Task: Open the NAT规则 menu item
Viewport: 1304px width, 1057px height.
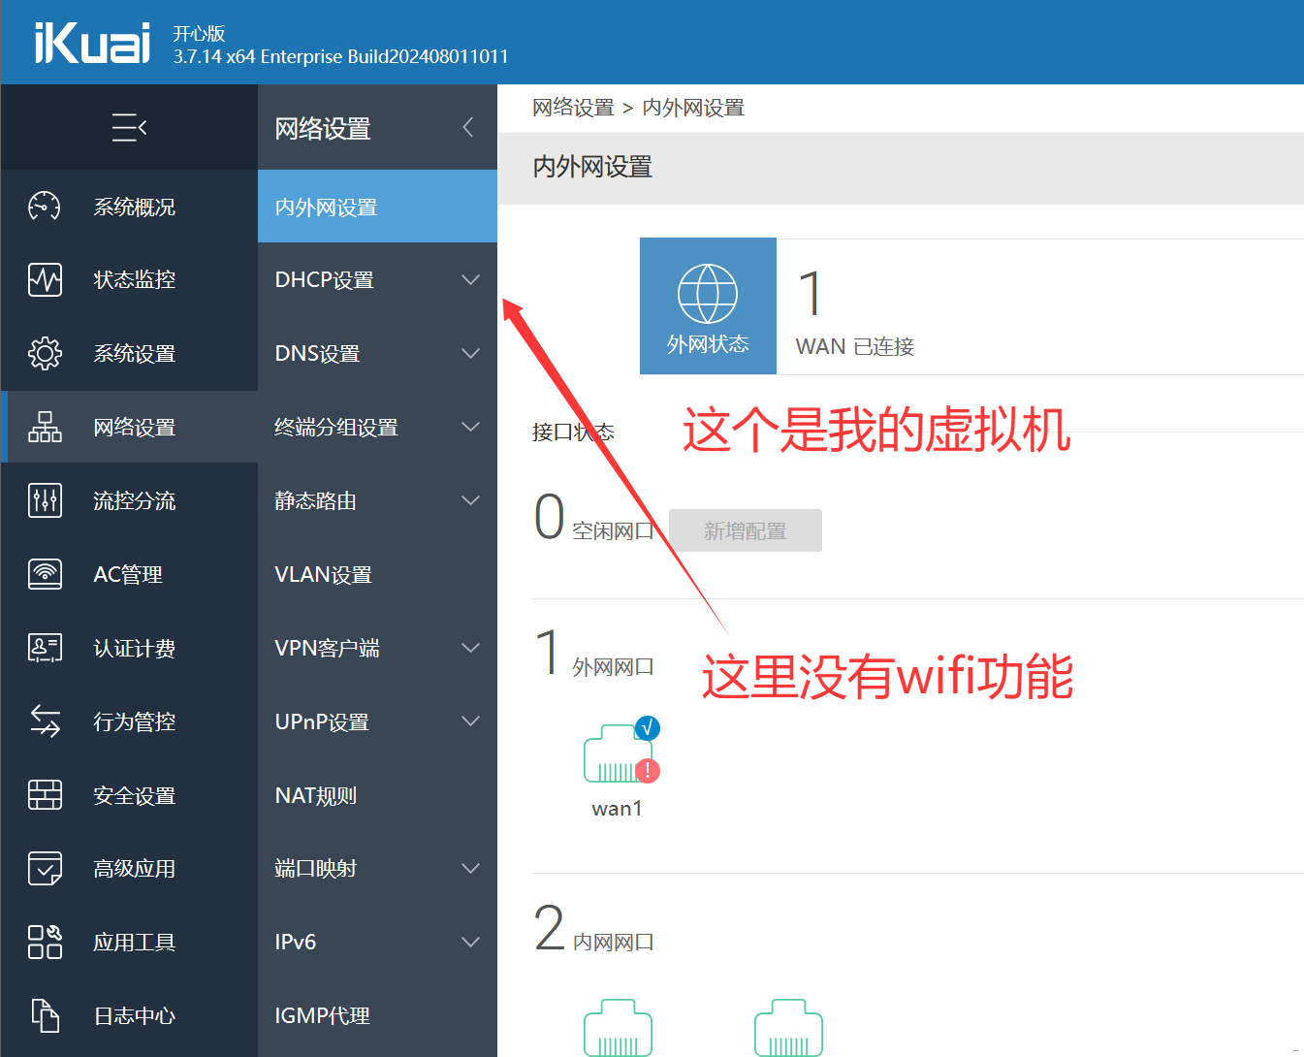Action: point(316,796)
